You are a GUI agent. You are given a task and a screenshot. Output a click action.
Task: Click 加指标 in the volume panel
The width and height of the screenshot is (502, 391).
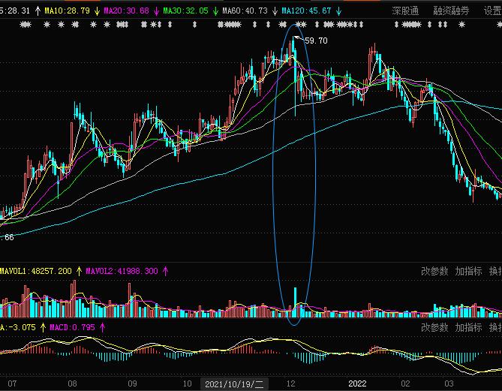pos(468,271)
